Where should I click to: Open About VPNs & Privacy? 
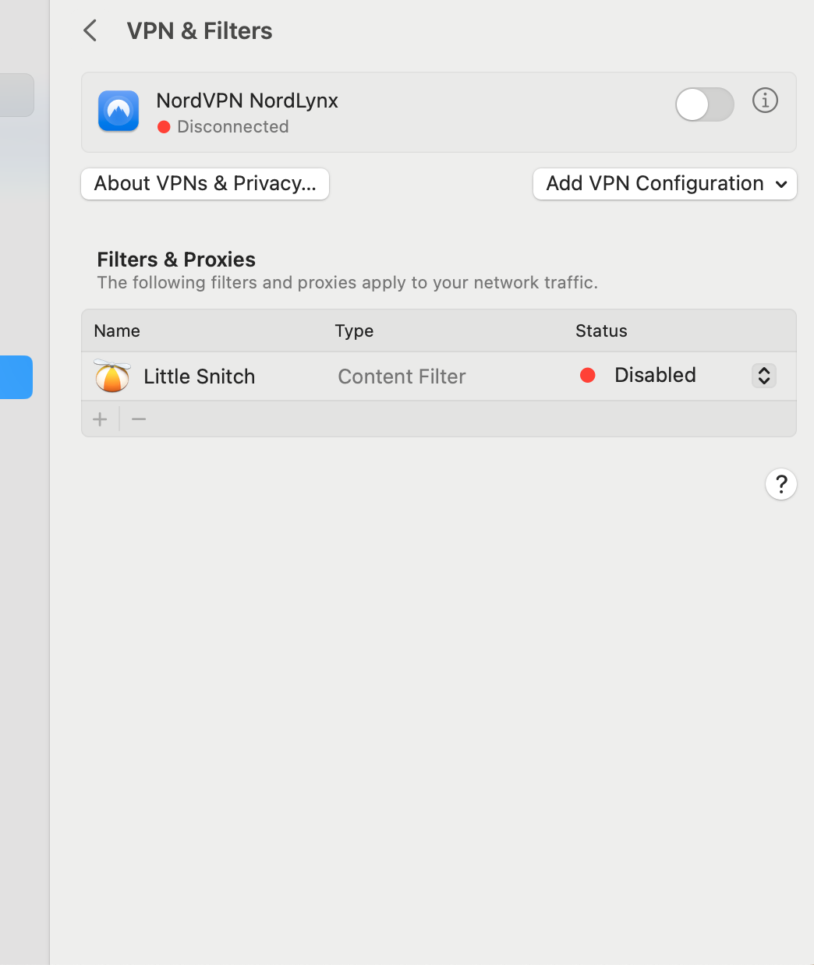(205, 184)
